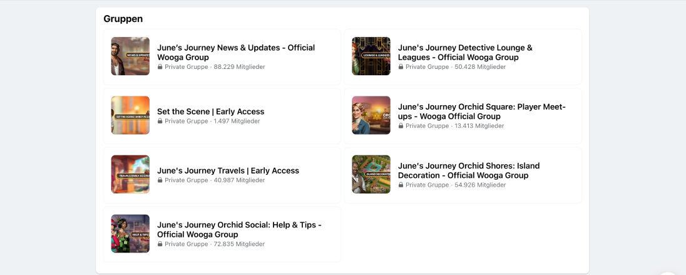Click the lock icon beside 13.413 Mitglieder

coord(401,126)
